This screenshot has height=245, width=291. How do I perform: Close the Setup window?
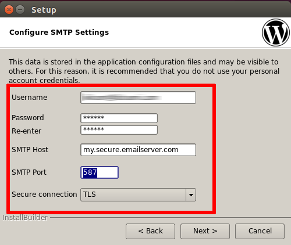(x=9, y=9)
